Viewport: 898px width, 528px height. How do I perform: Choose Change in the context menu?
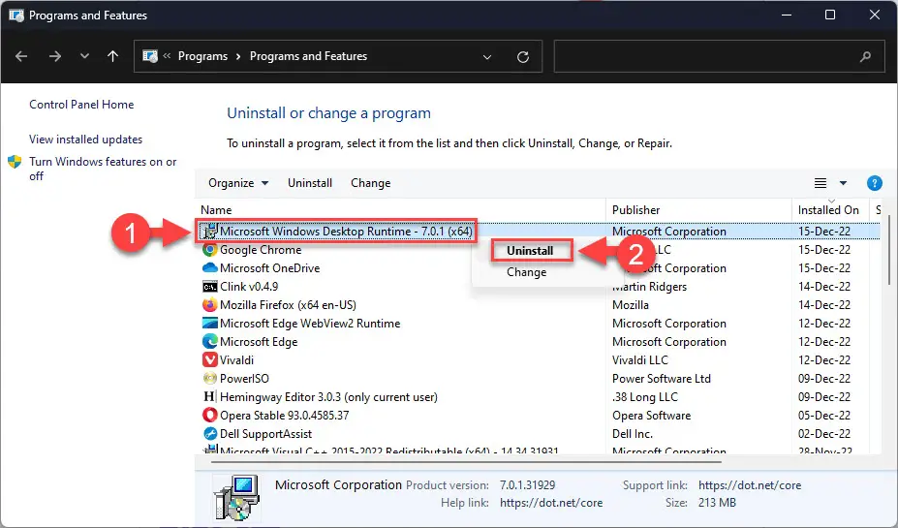click(x=526, y=272)
